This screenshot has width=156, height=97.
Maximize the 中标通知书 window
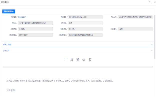pyautogui.click(x=149, y=2)
